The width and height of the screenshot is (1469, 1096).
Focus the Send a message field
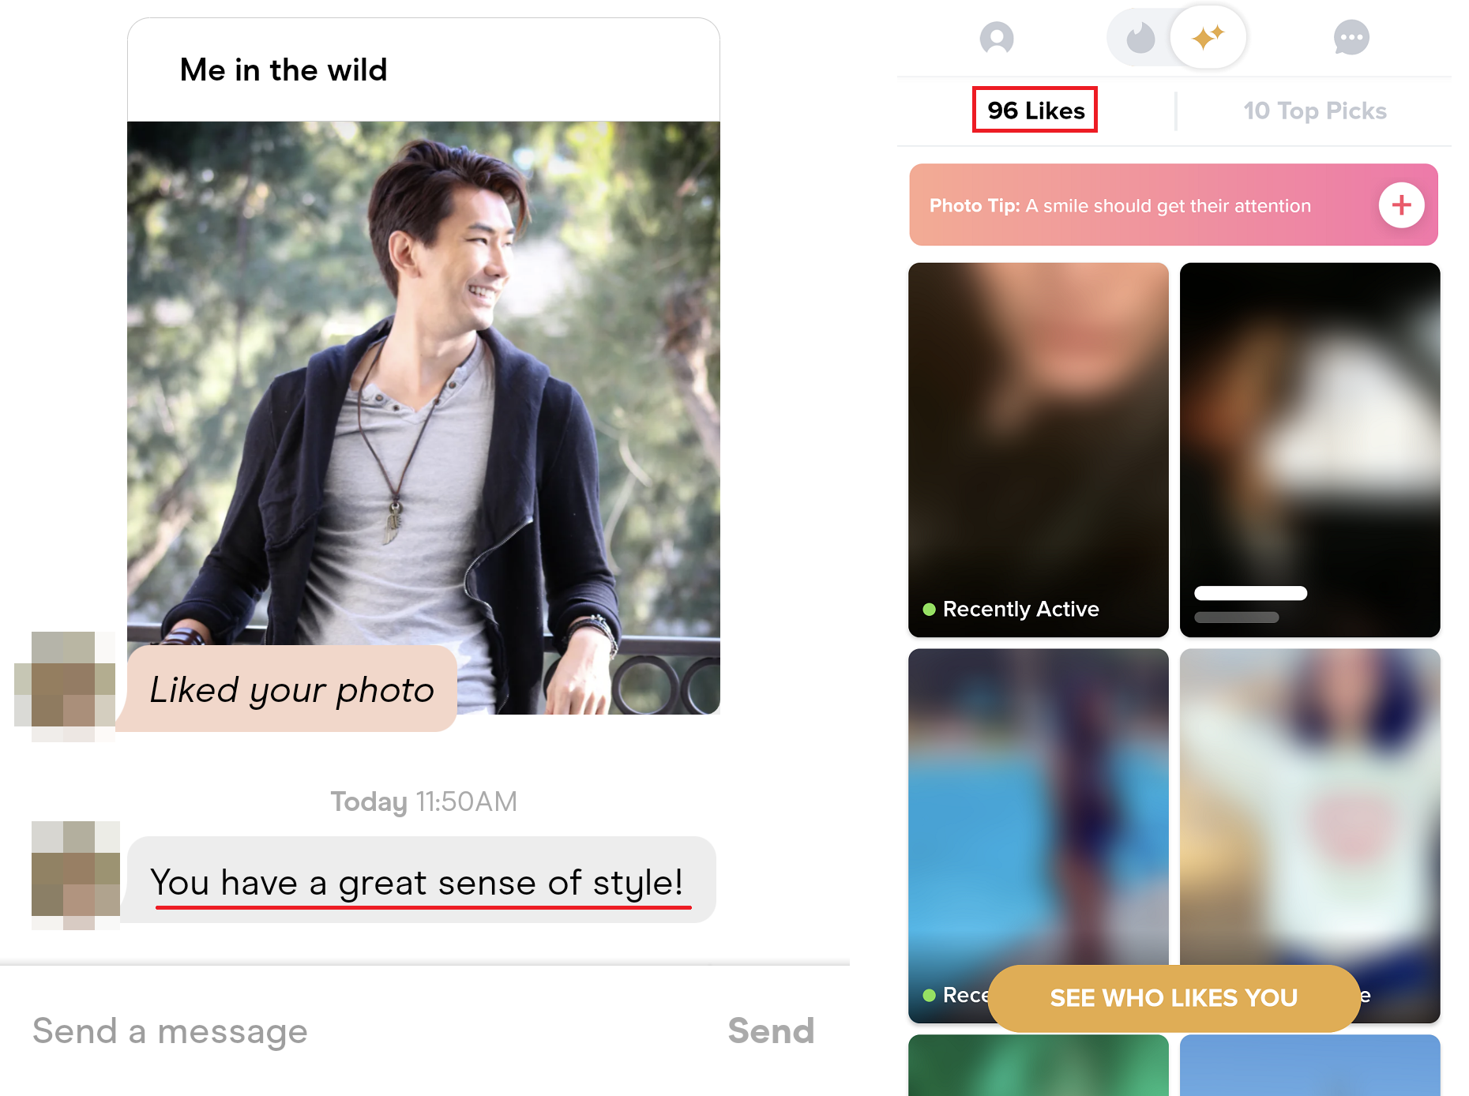355,1030
